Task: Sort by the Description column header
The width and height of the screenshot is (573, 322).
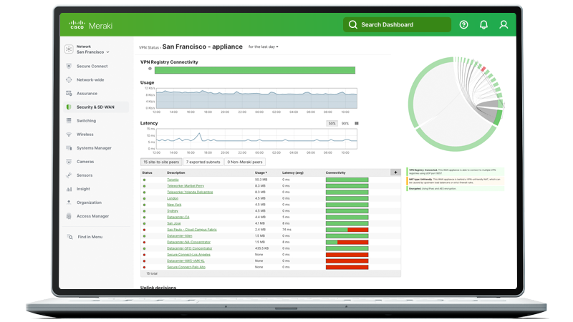Action: (176, 172)
